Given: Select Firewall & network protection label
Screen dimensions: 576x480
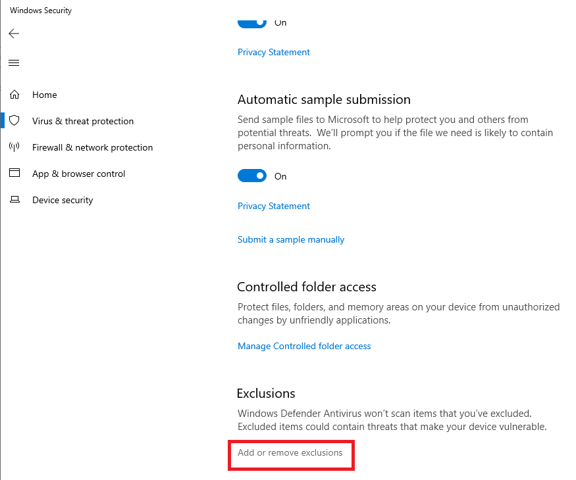Looking at the screenshot, I should click(x=92, y=147).
